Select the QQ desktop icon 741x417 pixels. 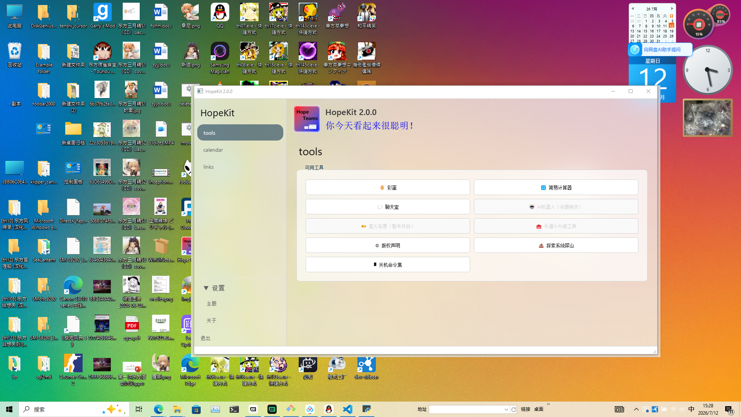click(x=220, y=16)
